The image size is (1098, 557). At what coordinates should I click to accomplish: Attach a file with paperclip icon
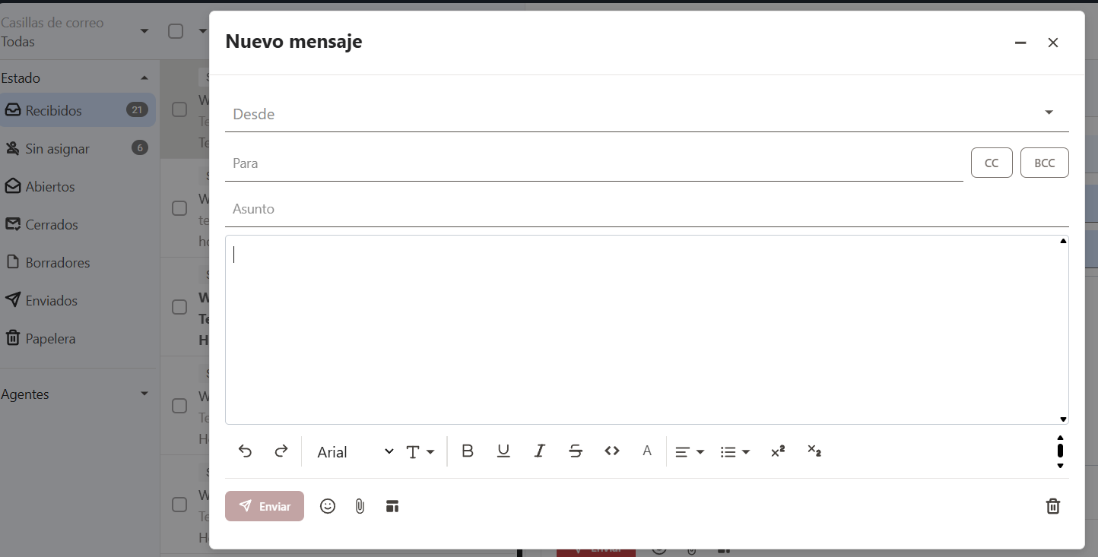pos(360,506)
